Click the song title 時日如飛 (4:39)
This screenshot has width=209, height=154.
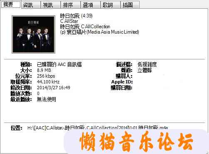(76, 16)
